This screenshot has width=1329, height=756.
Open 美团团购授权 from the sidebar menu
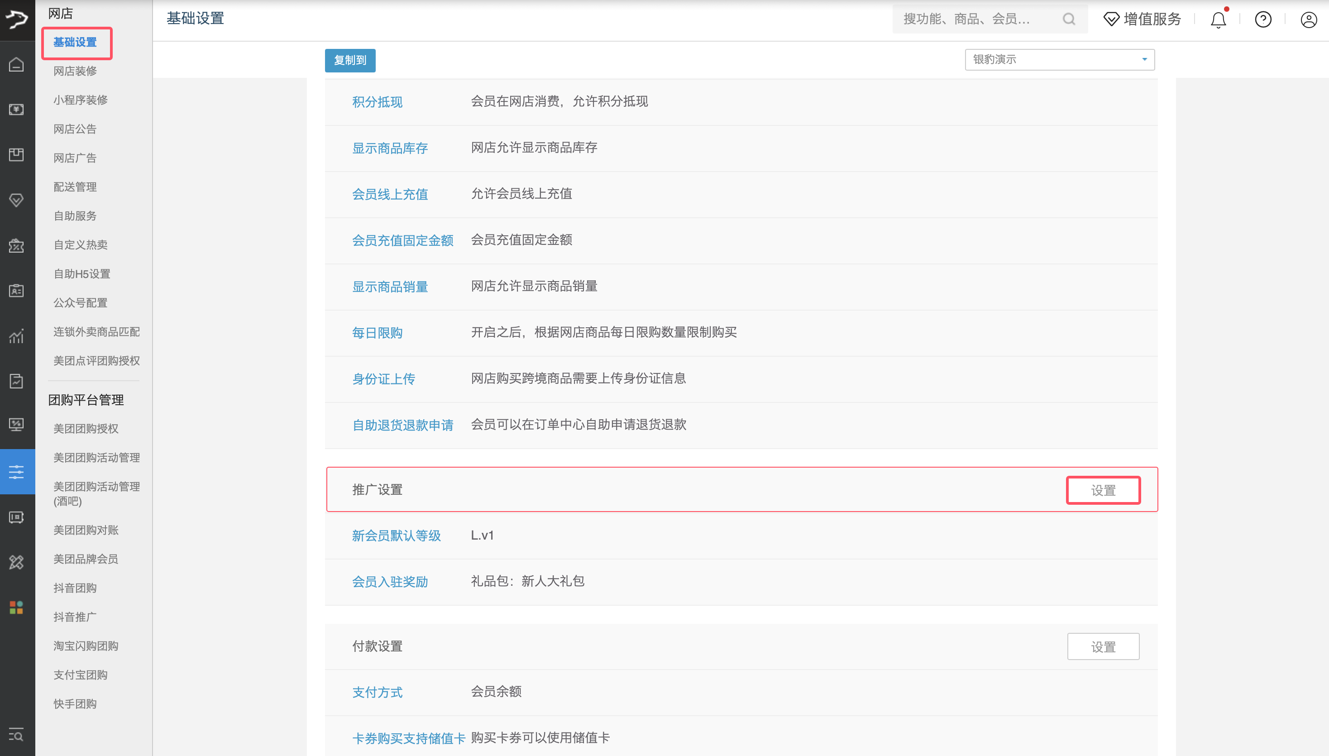(x=86, y=429)
